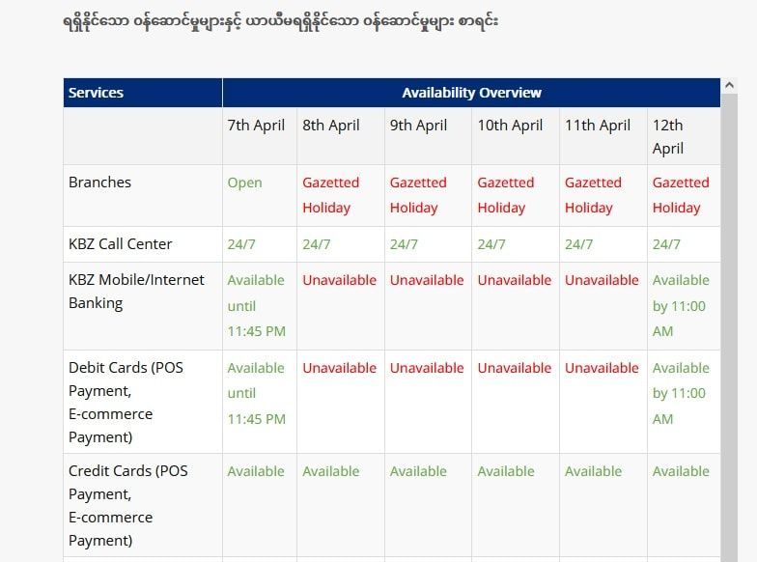Click the Burmese heading text above table
The image size is (757, 562).
[280, 21]
